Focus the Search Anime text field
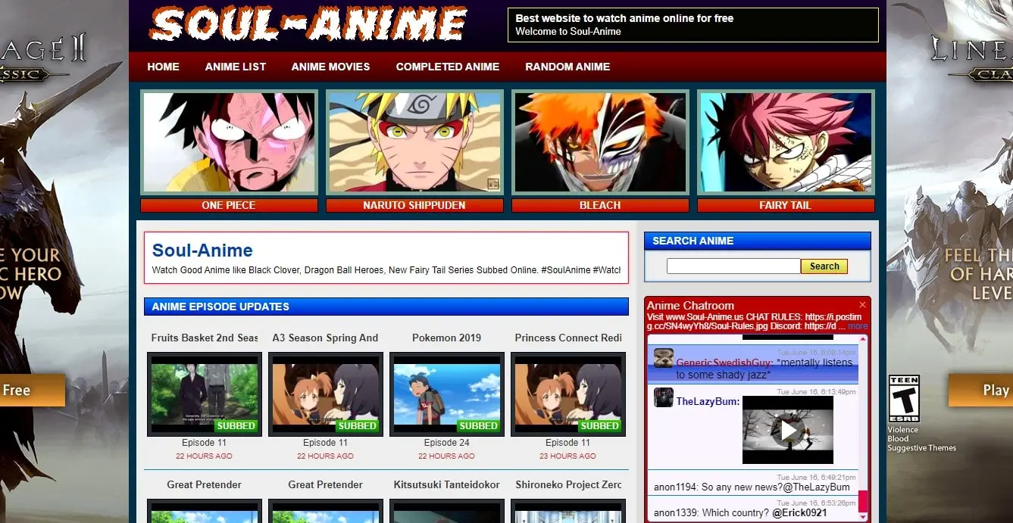The image size is (1013, 523). point(733,266)
